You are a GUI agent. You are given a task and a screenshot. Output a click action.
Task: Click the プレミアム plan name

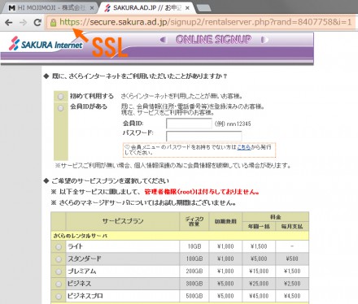[x=82, y=271]
